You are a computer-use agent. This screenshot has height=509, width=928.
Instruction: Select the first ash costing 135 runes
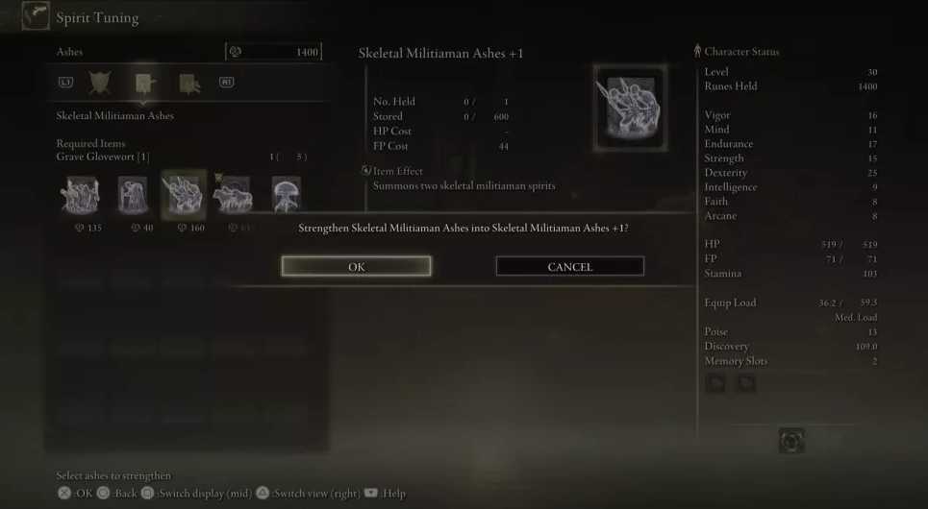click(x=80, y=195)
